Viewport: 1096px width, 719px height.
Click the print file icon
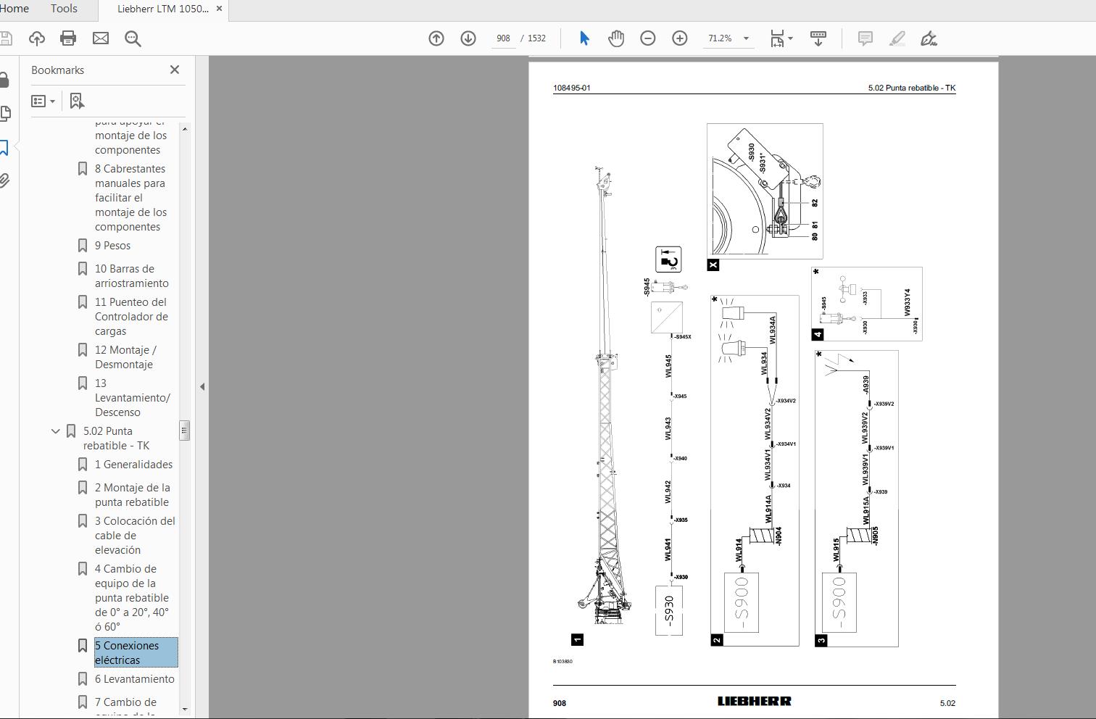pos(68,38)
